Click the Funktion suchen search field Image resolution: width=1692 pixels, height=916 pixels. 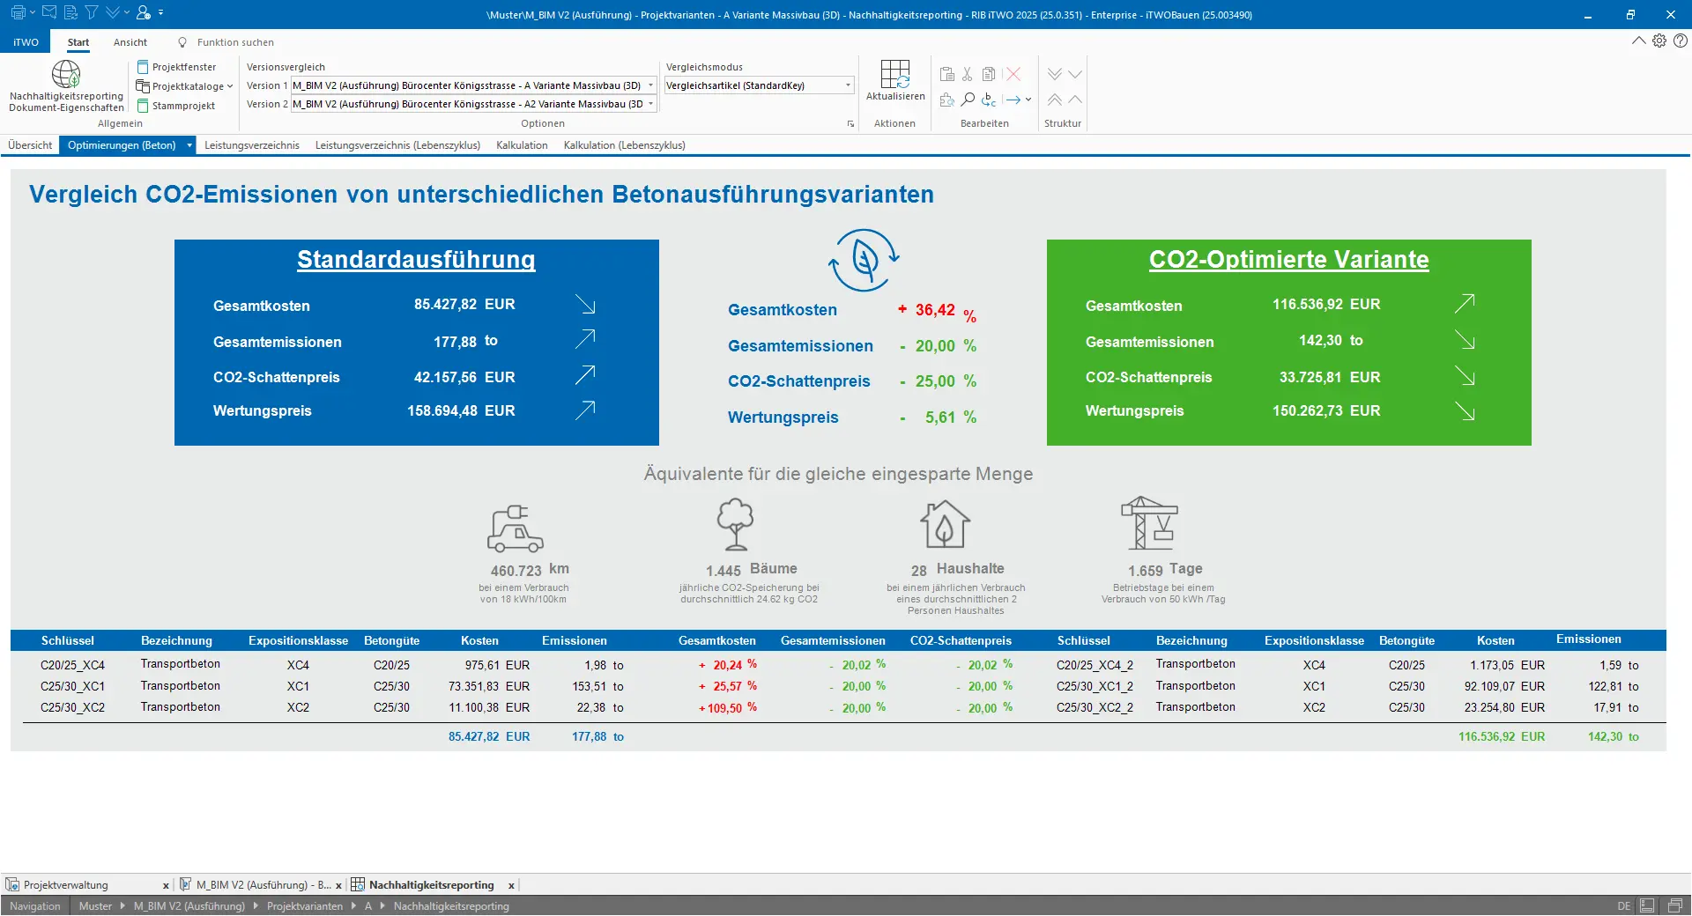[x=235, y=42]
